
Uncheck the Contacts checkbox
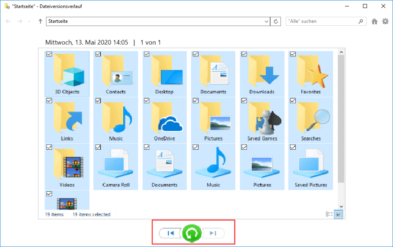(98, 54)
